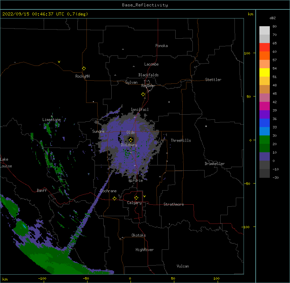Click the HighRiver label

145,250
